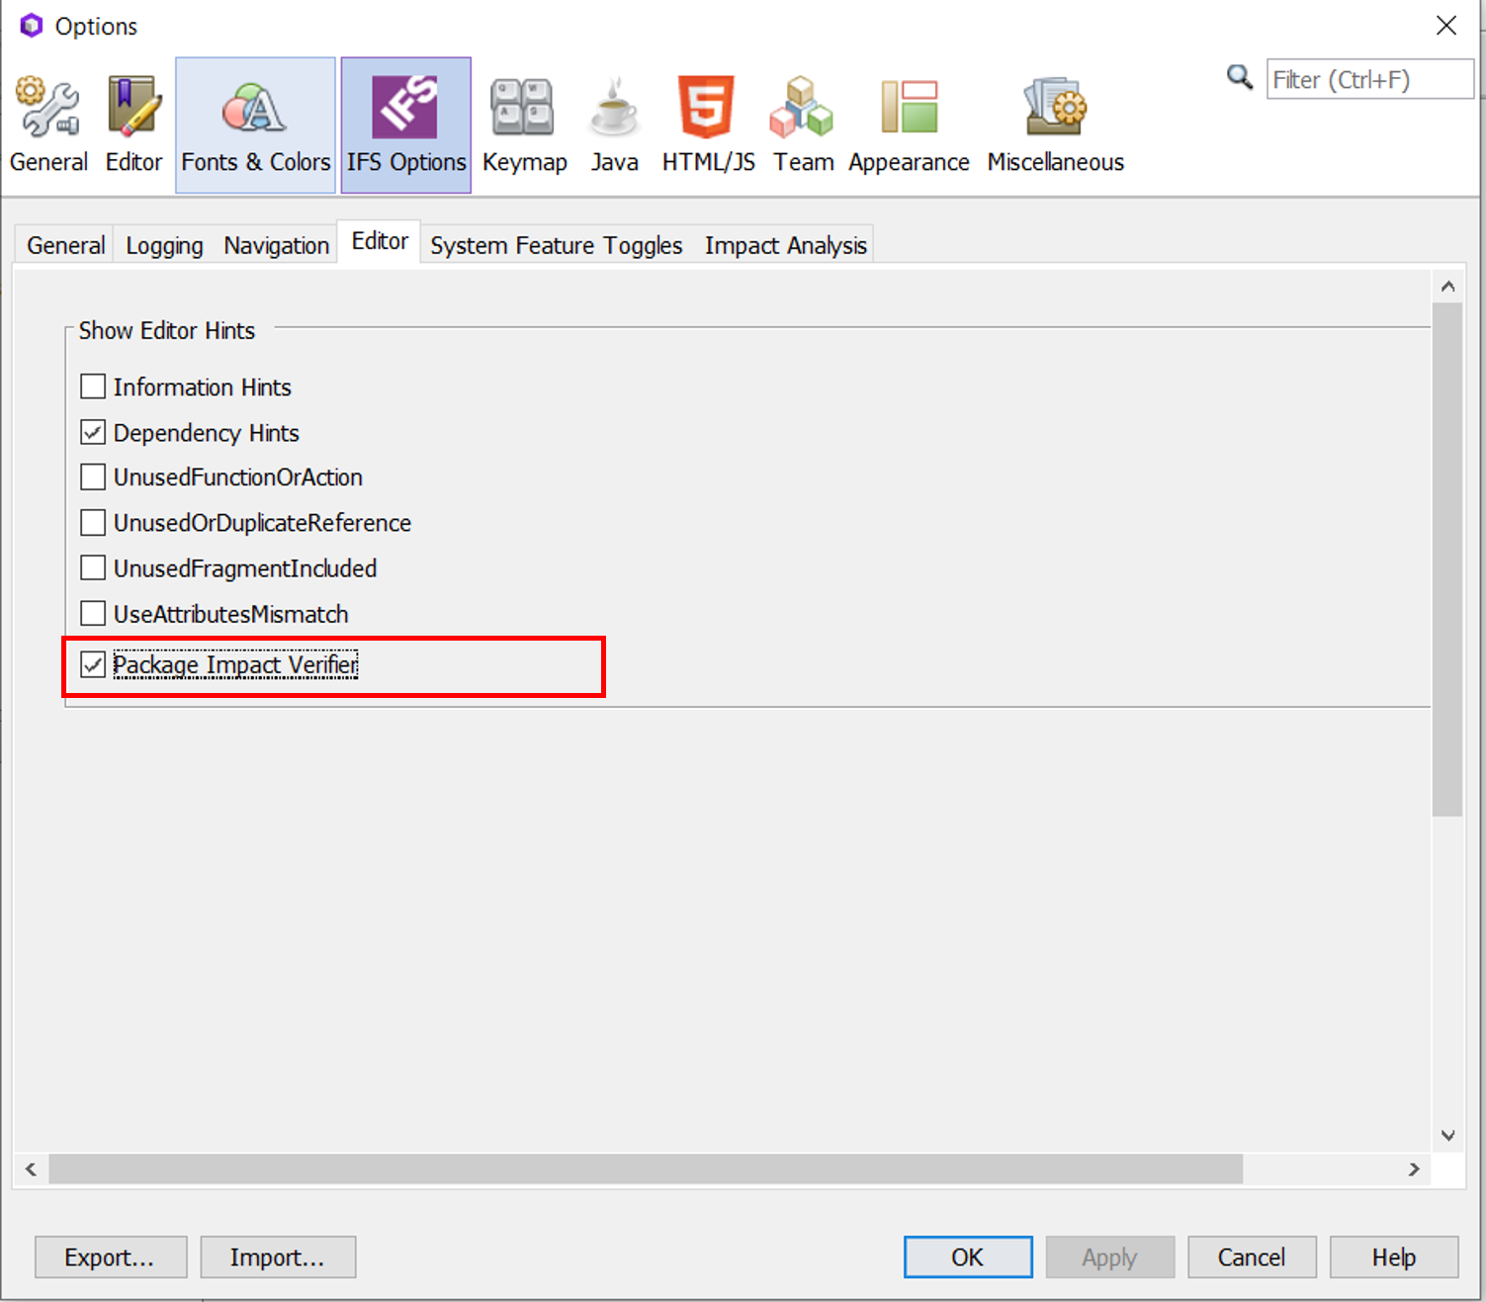Enable UnusedFunctionOrAction hints
Image resolution: width=1486 pixels, height=1302 pixels.
tap(92, 477)
